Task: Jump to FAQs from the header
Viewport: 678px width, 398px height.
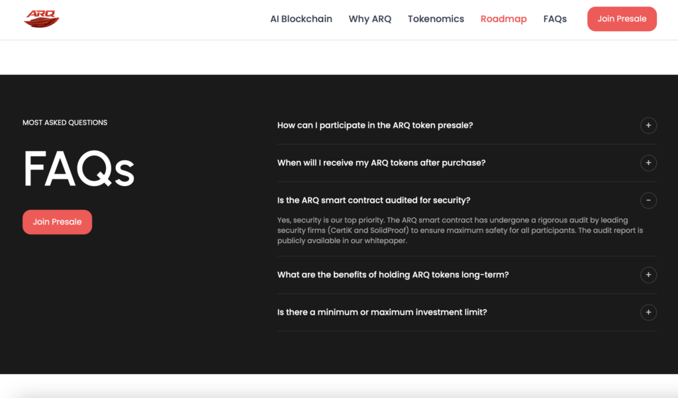Action: 555,19
